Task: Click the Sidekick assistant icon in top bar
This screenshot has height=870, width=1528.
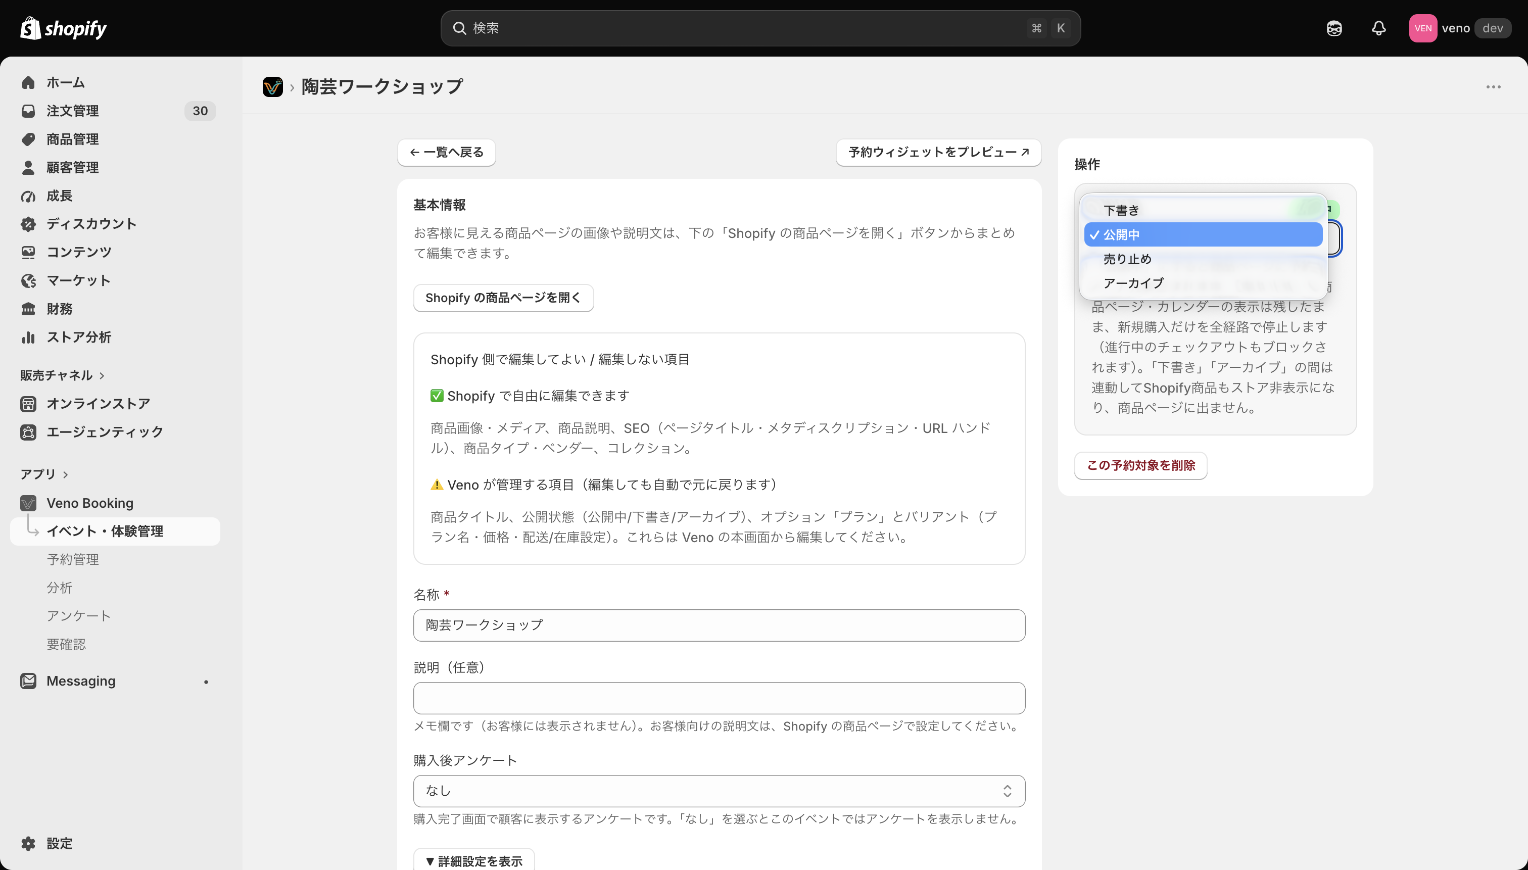Action: point(1334,28)
